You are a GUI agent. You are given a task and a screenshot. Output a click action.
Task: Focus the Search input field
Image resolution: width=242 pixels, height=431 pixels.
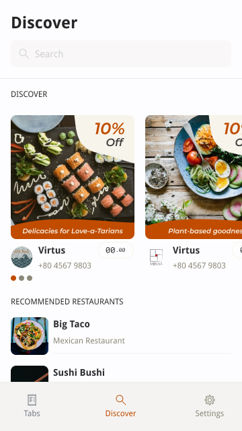click(x=121, y=54)
